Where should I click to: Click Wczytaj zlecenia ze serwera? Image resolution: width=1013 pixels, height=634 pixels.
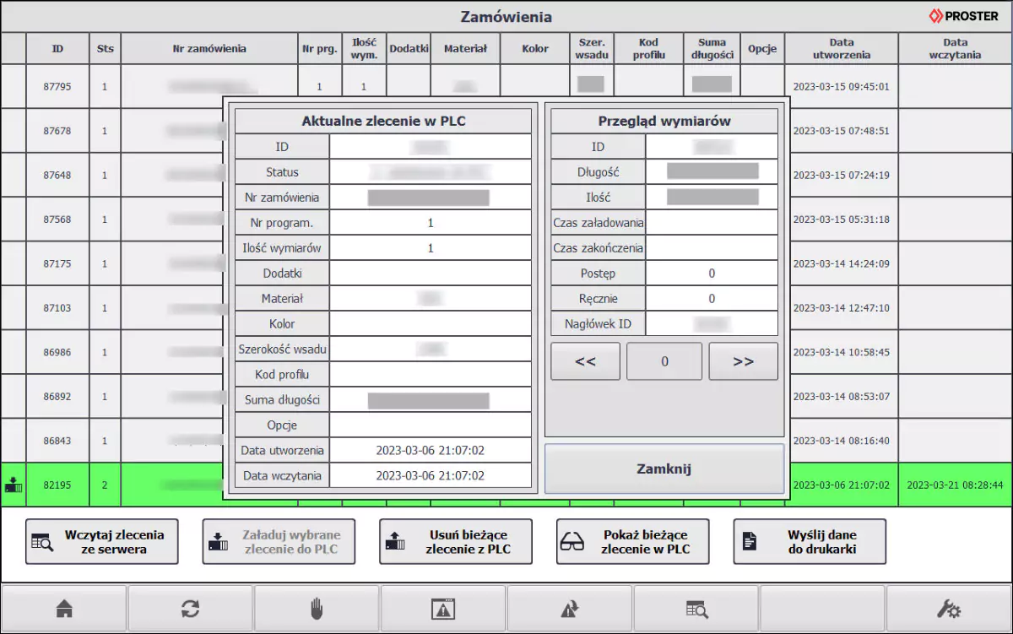pyautogui.click(x=101, y=541)
